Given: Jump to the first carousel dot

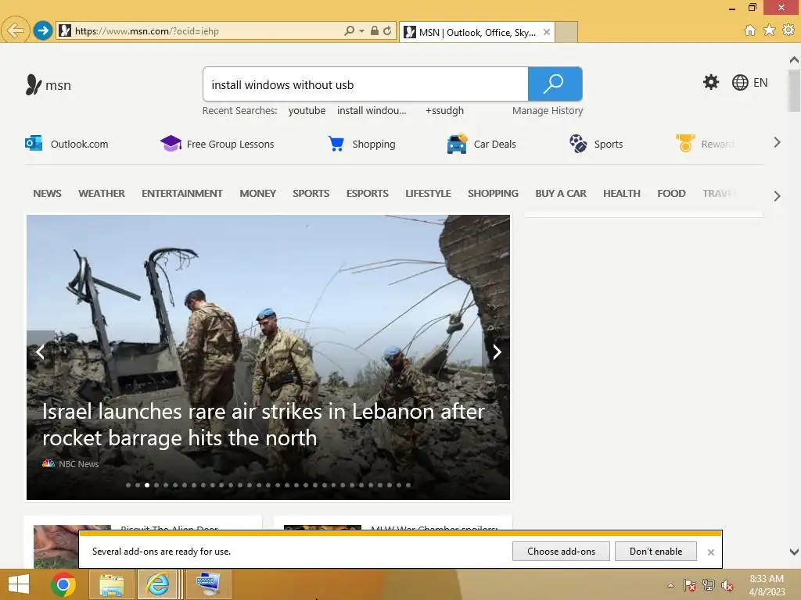Looking at the screenshot, I should pyautogui.click(x=128, y=485).
